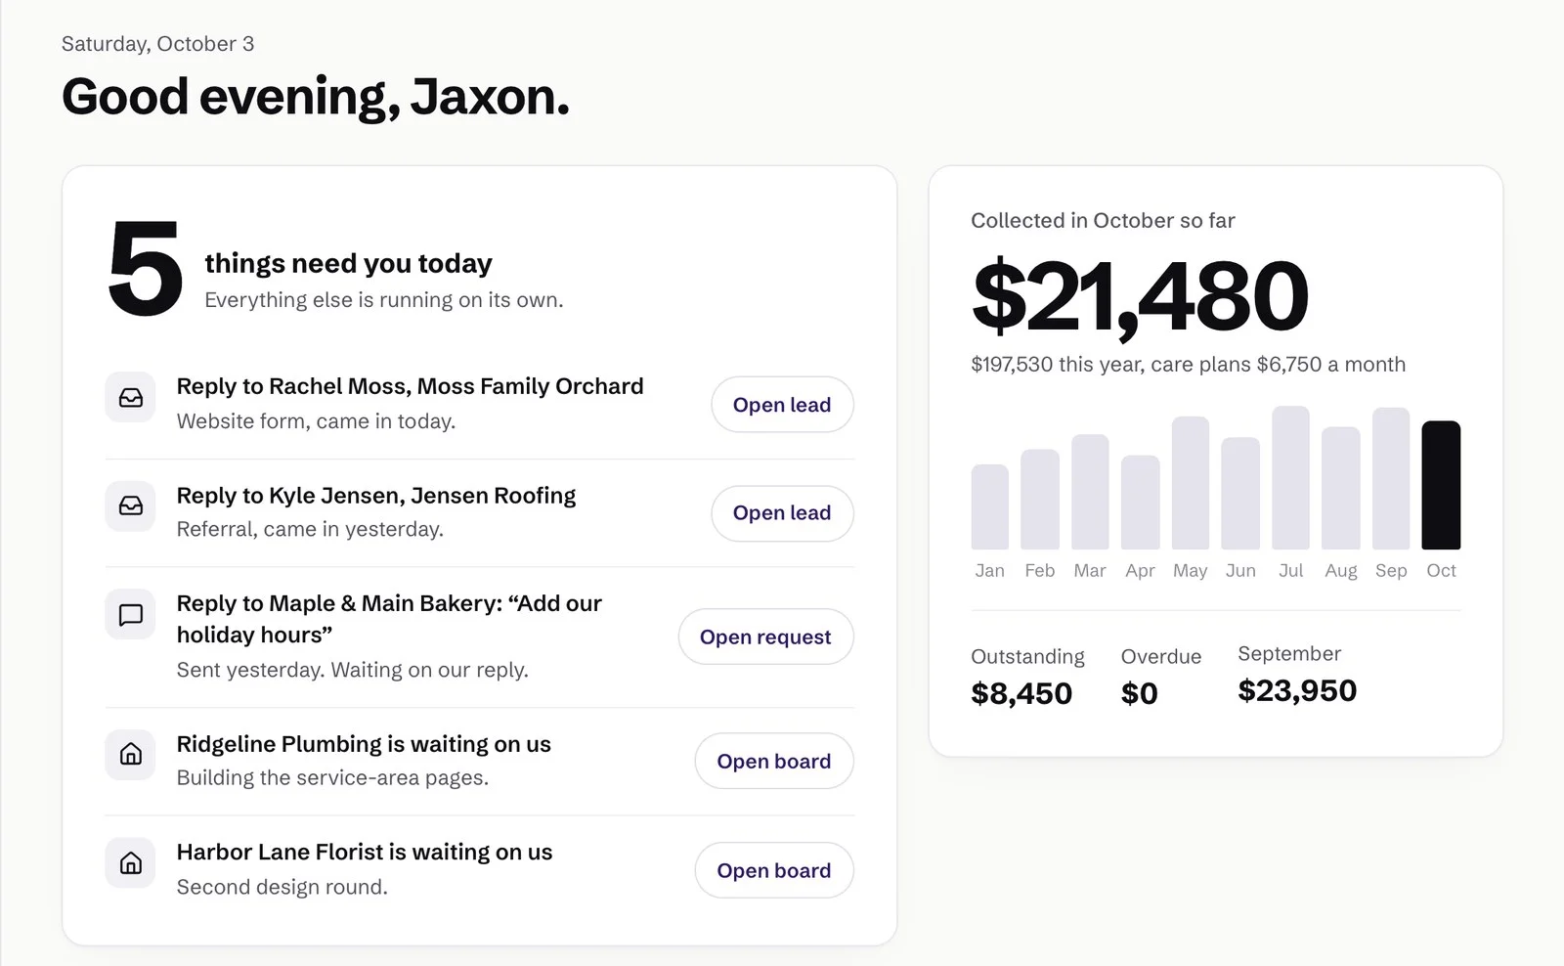Viewport: 1564px width, 966px height.
Task: Select the March bar in the chart
Action: [x=1090, y=492]
